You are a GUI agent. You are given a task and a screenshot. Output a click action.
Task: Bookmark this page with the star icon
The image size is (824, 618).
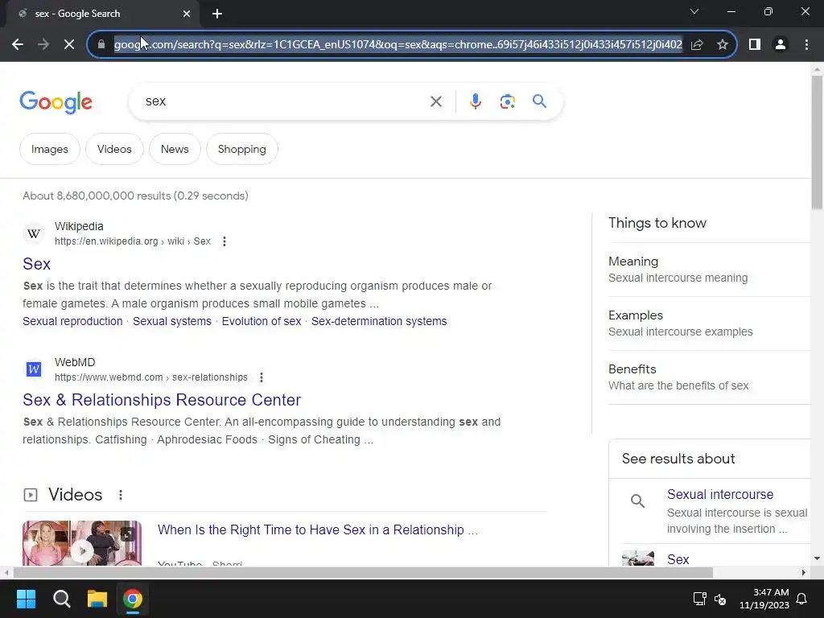723,45
